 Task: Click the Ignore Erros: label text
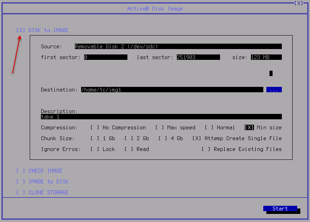coord(61,149)
